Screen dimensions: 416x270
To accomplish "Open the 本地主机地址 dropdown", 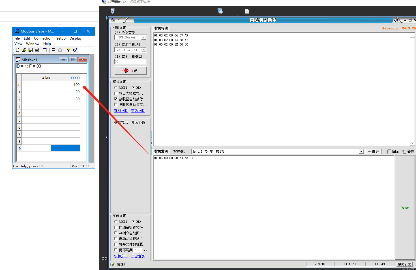I will (x=144, y=50).
